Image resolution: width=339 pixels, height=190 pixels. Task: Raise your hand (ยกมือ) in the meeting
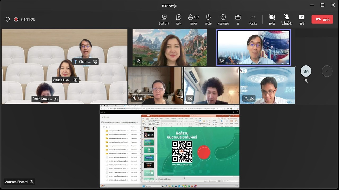pyautogui.click(x=208, y=20)
